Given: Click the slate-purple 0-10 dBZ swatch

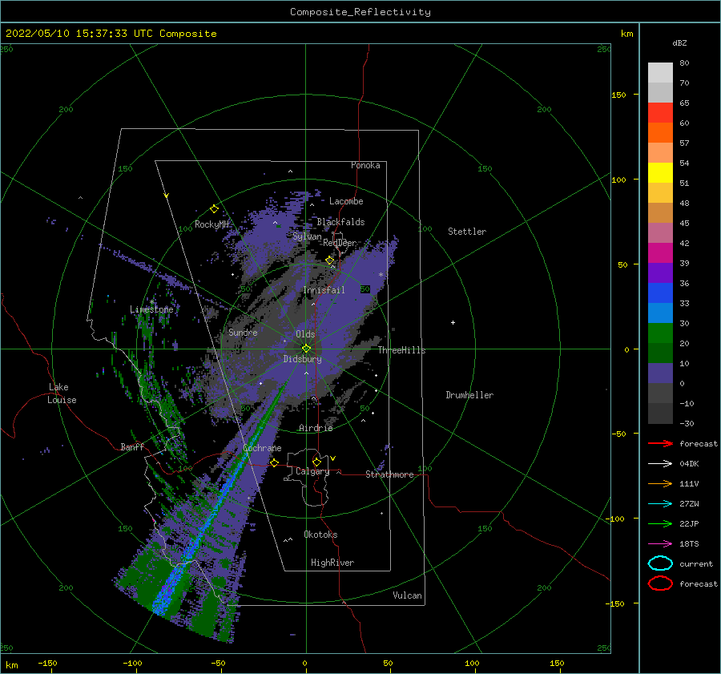Looking at the screenshot, I should [x=660, y=373].
